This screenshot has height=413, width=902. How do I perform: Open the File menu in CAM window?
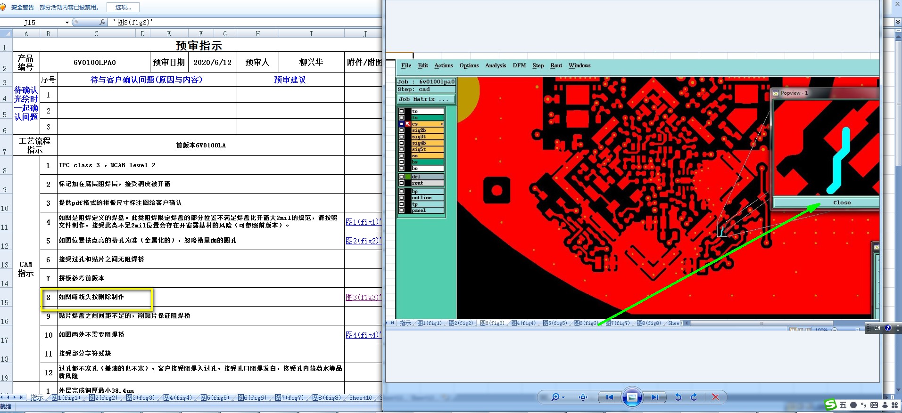(x=406, y=65)
